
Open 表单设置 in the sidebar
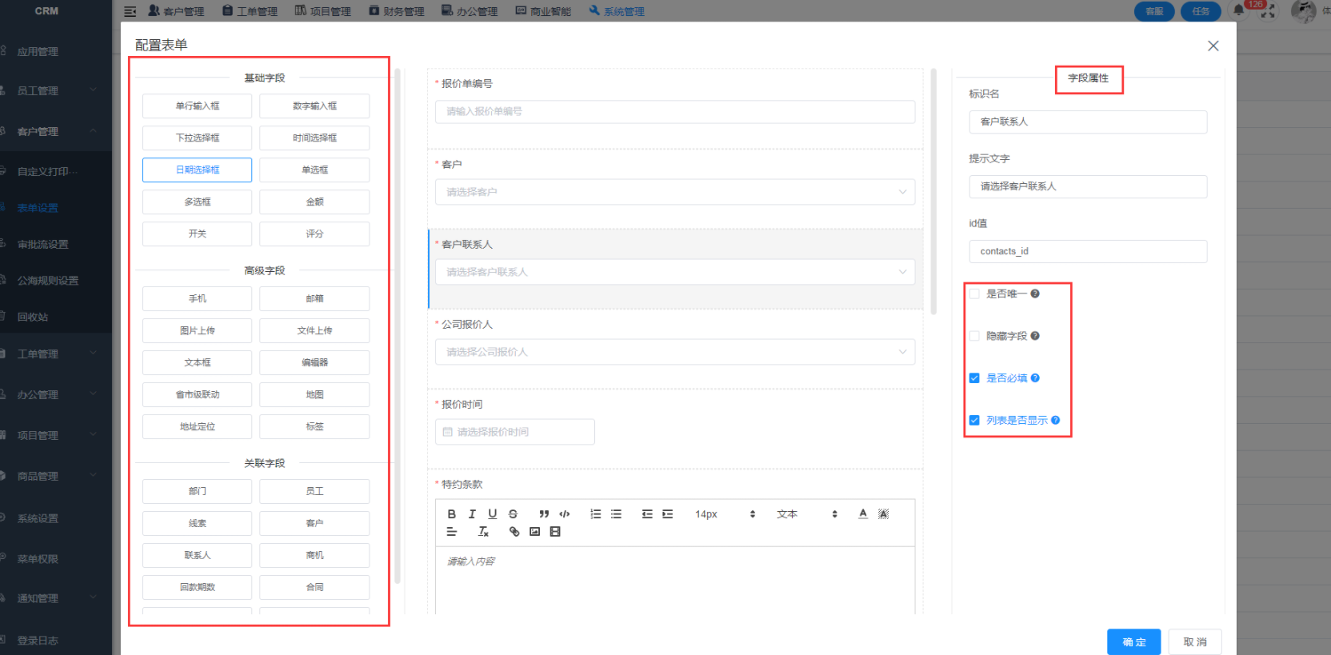tap(38, 208)
